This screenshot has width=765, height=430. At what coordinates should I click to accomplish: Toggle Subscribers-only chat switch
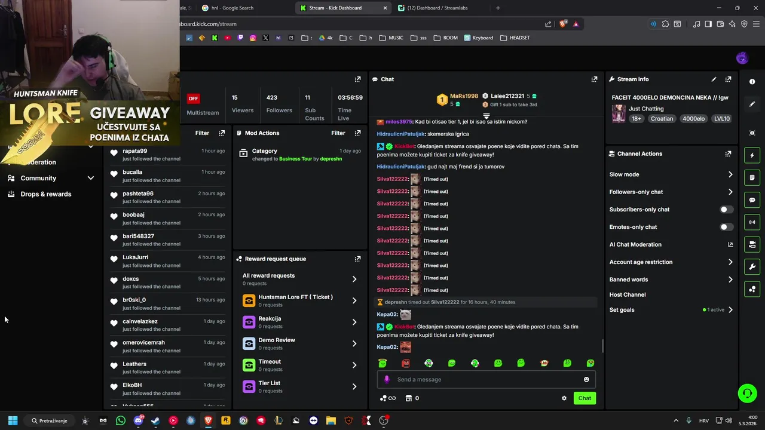(x=726, y=210)
